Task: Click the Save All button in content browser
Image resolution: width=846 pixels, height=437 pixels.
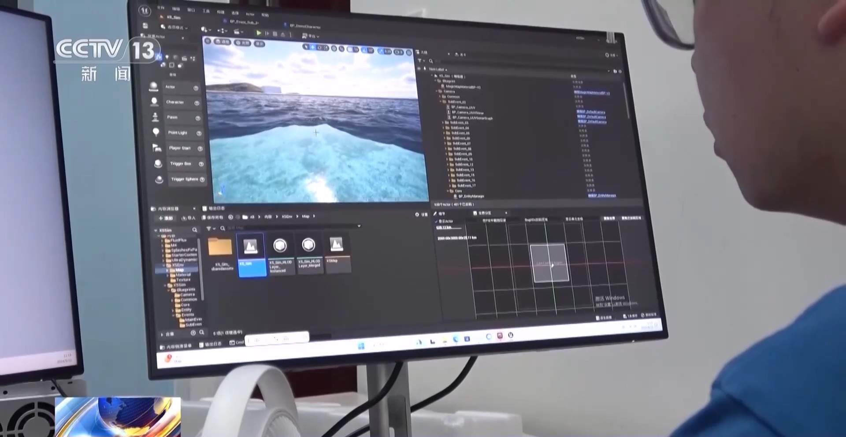Action: point(212,217)
